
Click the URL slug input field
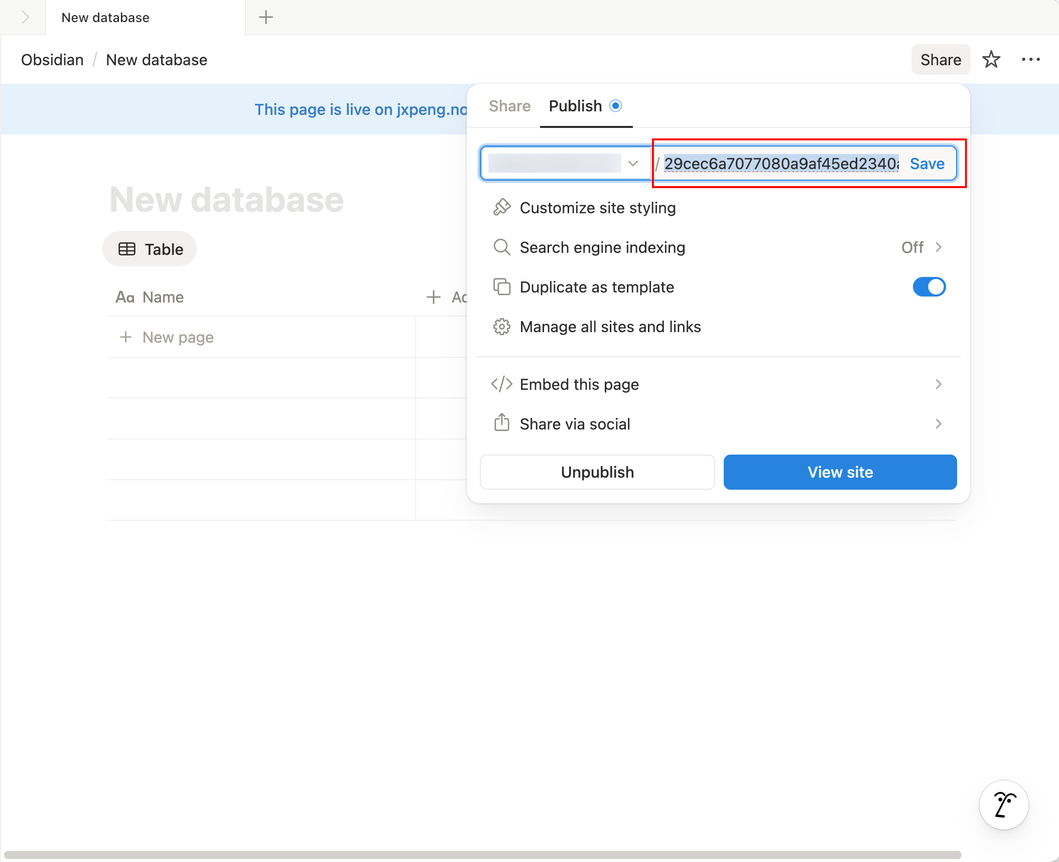tap(778, 163)
